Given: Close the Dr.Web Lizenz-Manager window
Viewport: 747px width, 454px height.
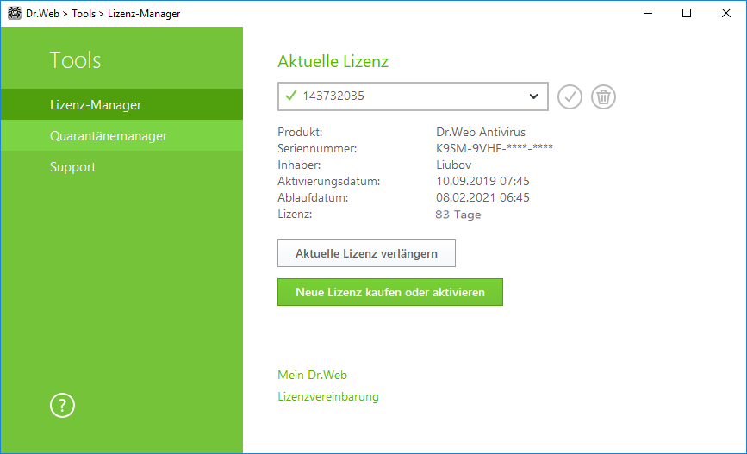Looking at the screenshot, I should click(x=726, y=13).
